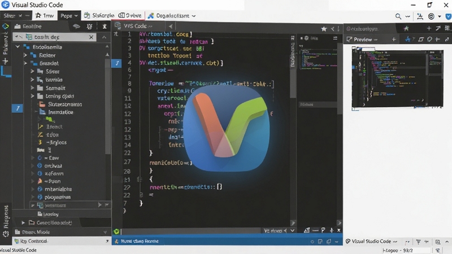This screenshot has width=452, height=254.
Task: Click the Reeal sfuno Rremie status entry
Action: (x=137, y=242)
